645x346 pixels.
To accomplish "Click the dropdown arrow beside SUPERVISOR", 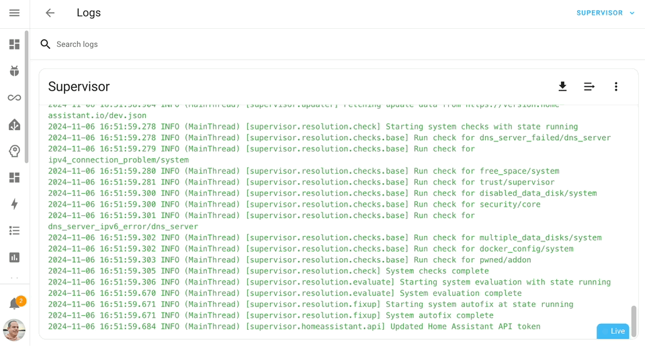I will pyautogui.click(x=632, y=13).
